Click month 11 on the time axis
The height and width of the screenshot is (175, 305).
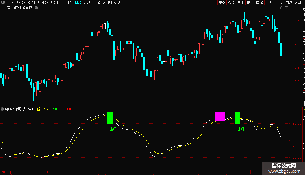pyautogui.click(x=85, y=172)
